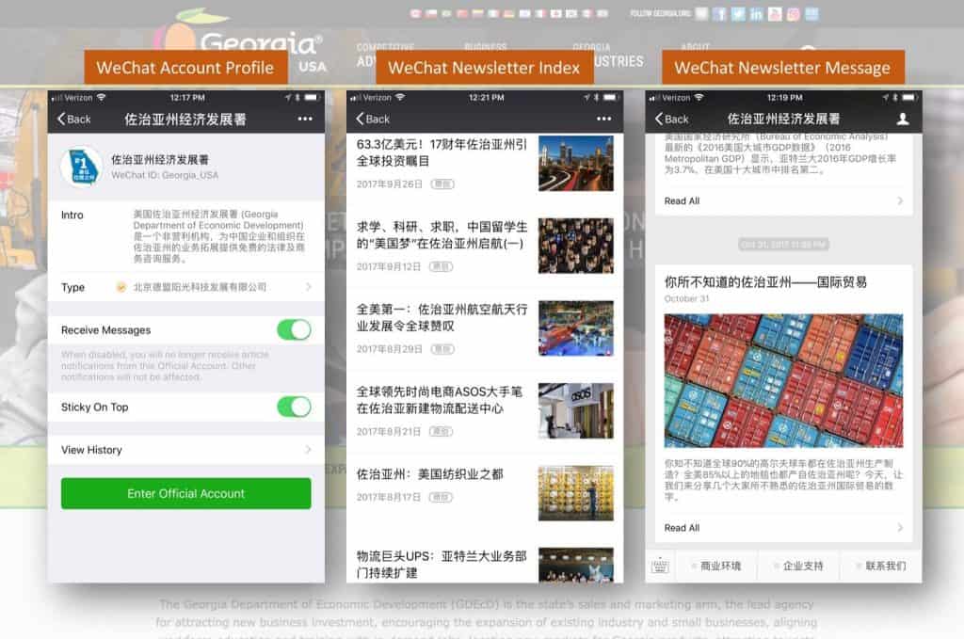Tap Enter Official Account button
The height and width of the screenshot is (639, 964).
(185, 493)
